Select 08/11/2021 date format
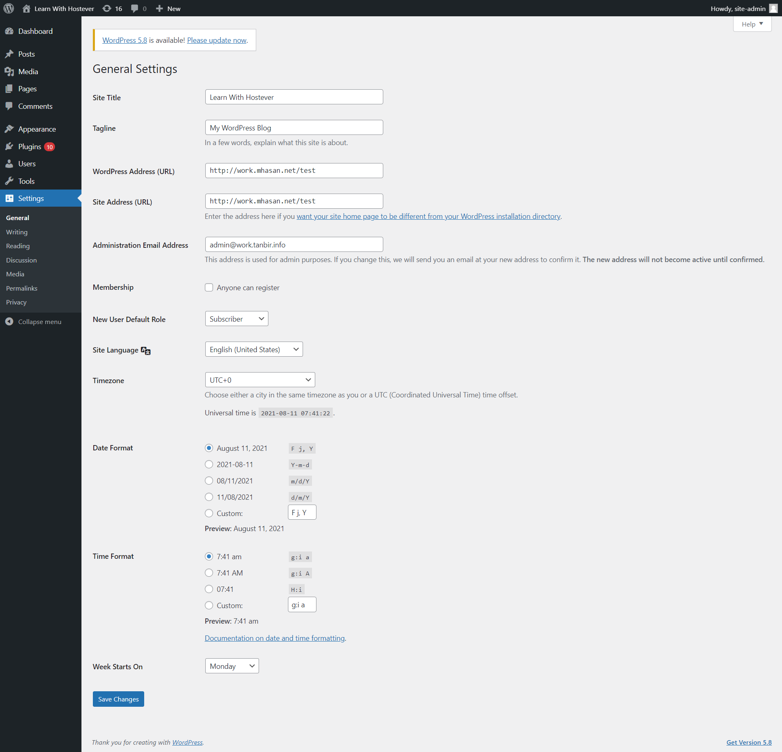This screenshot has width=782, height=752. 209,481
